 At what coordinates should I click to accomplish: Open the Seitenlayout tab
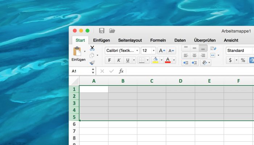coord(130,40)
